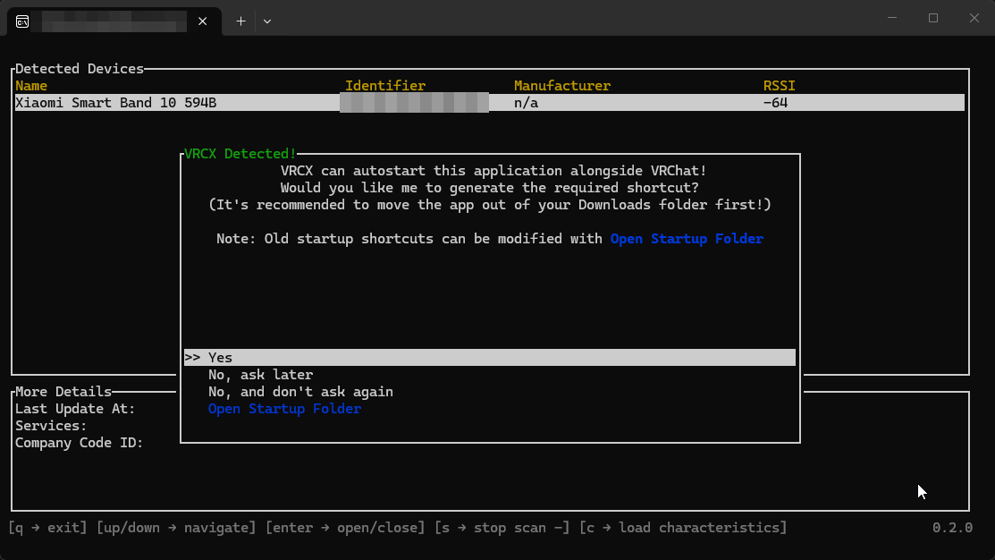Click the "Last Update At:" label
995x560 pixels.
coord(75,409)
